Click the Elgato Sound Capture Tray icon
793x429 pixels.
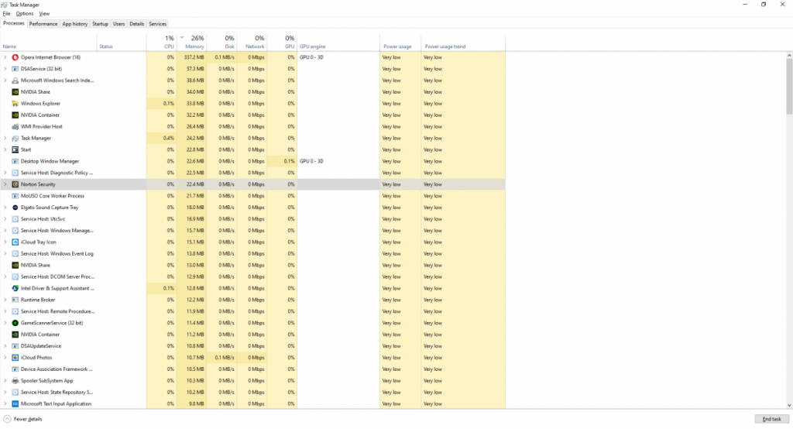point(15,208)
